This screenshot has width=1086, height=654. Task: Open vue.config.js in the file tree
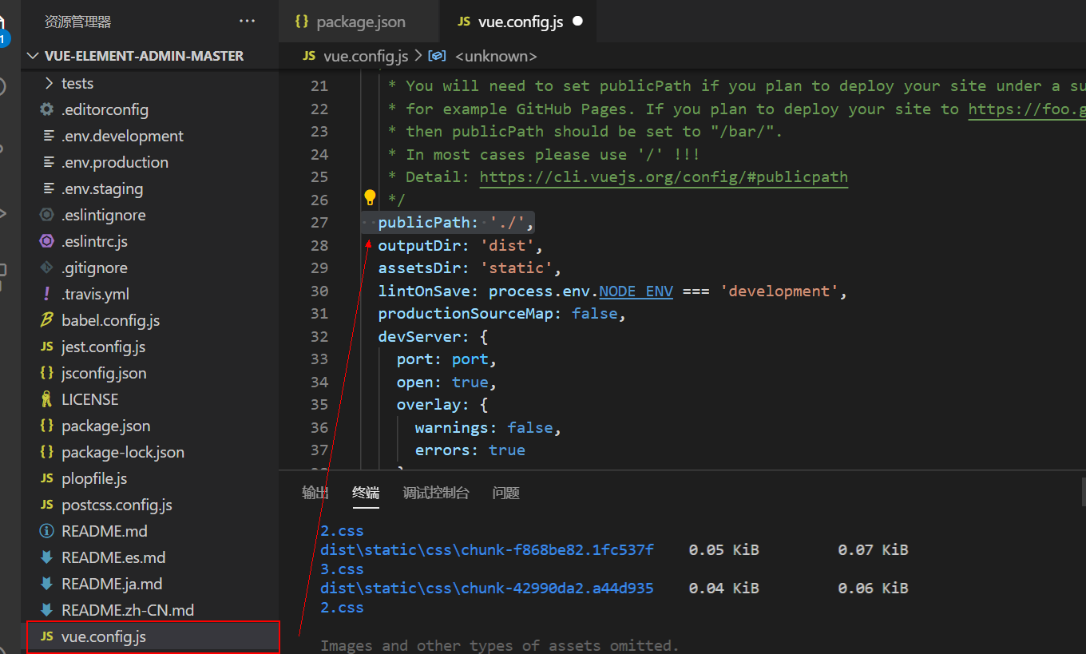click(x=104, y=636)
